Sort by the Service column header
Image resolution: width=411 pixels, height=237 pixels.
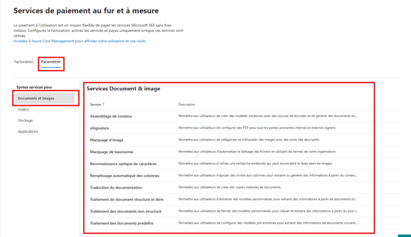click(x=96, y=104)
